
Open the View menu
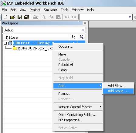[23, 10]
